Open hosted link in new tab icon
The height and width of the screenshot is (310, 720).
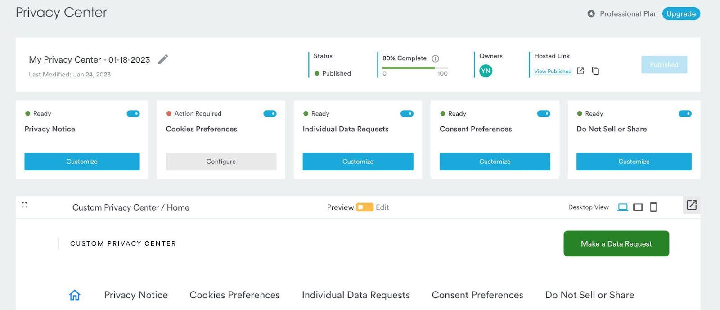coord(580,71)
